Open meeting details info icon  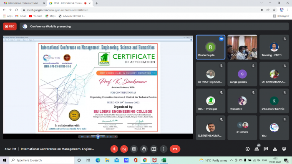(x=247, y=149)
